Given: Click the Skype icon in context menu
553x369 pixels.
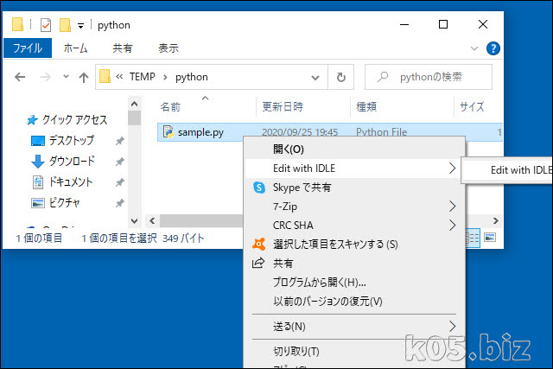Looking at the screenshot, I should 259,188.
